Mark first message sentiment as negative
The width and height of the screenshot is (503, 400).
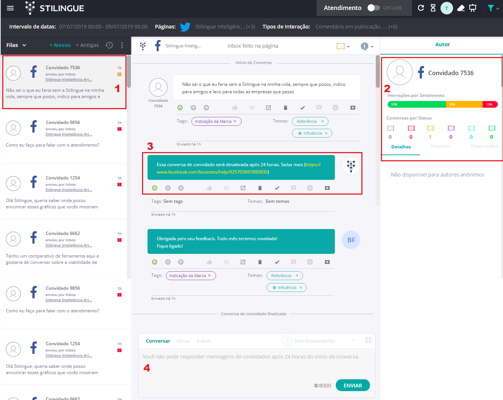(206, 108)
